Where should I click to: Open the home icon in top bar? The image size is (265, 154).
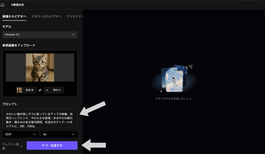click(2, 5)
